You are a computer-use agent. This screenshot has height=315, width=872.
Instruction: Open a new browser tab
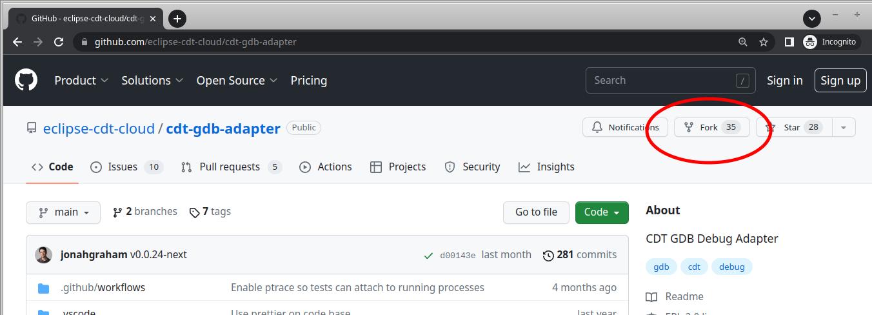click(x=177, y=19)
